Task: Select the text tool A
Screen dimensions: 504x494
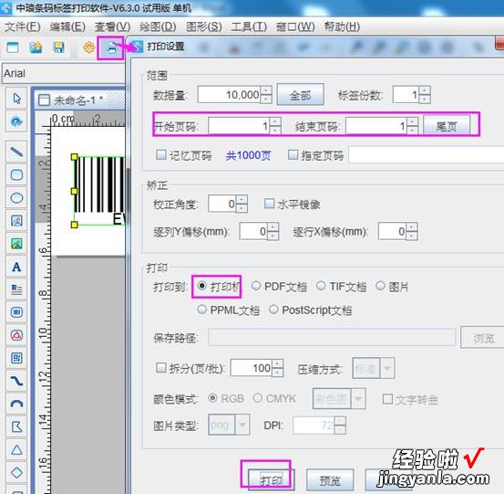Action: [16, 267]
